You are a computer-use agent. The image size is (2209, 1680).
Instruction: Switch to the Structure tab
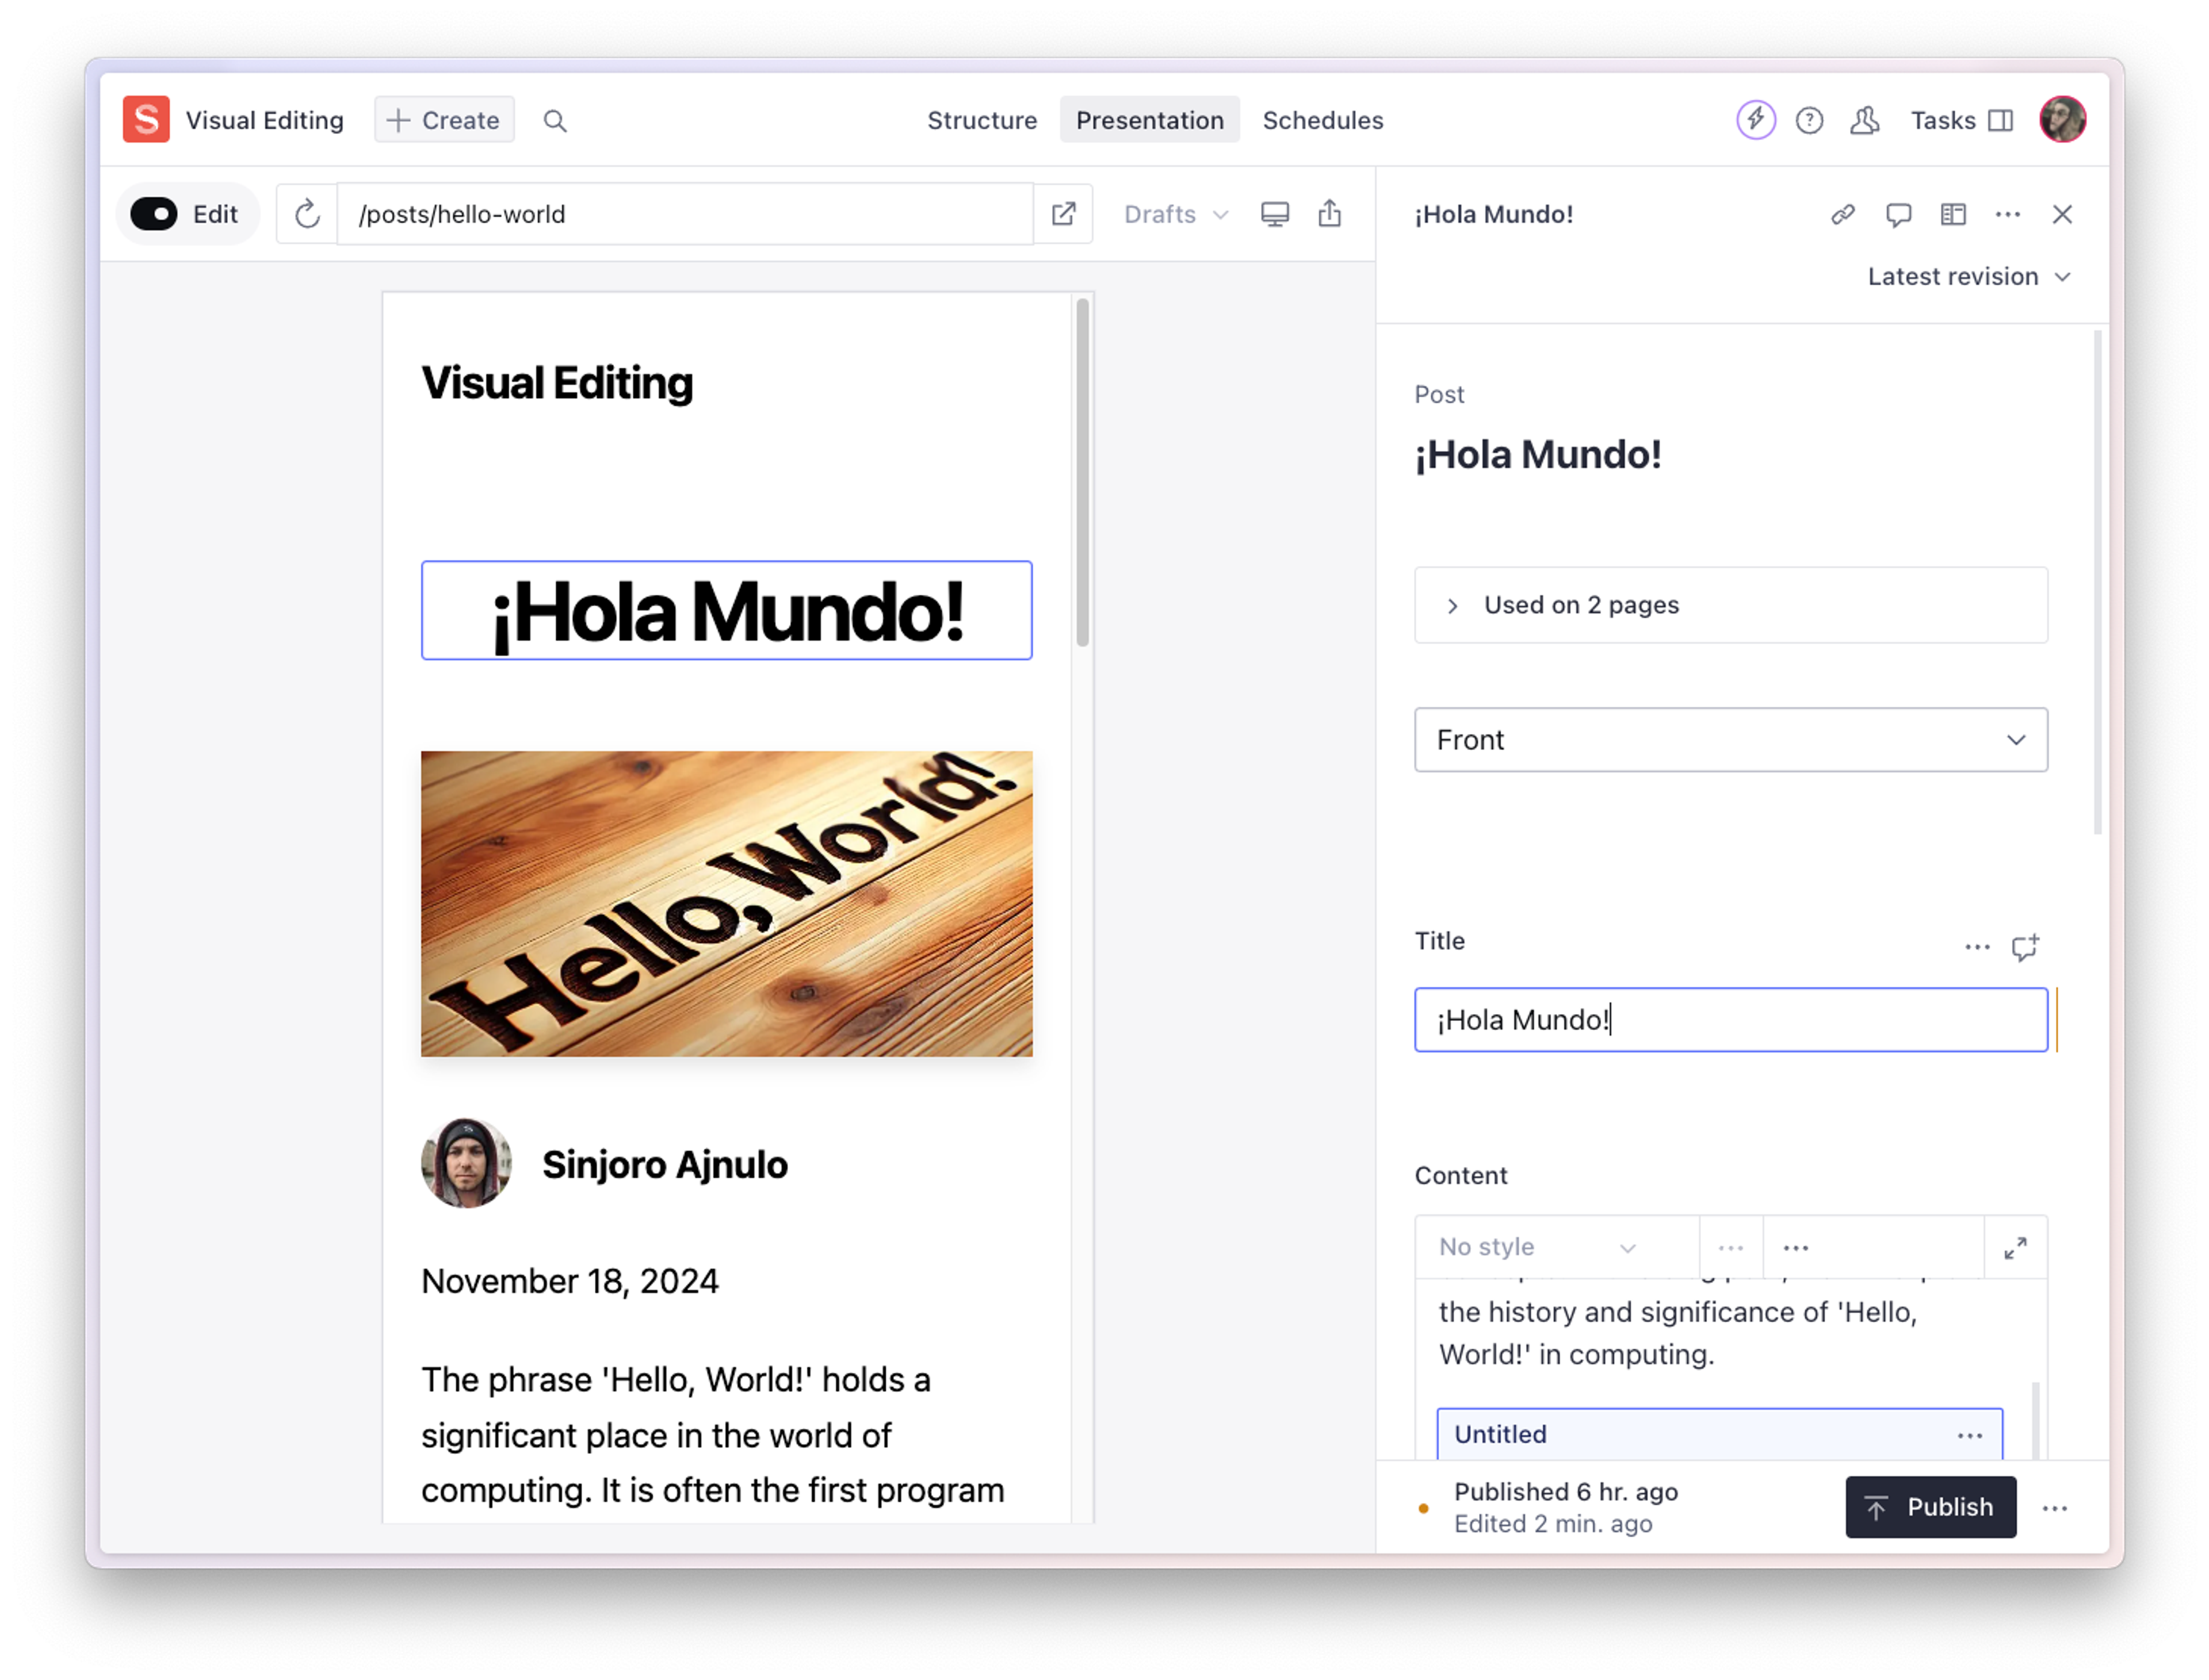pyautogui.click(x=981, y=121)
